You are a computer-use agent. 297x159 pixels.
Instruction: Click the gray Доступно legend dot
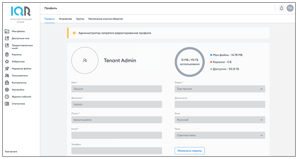[x=211, y=69]
